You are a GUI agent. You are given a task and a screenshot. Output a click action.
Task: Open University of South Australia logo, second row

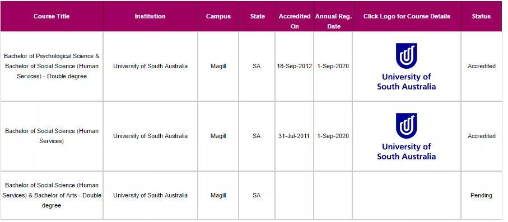click(406, 136)
